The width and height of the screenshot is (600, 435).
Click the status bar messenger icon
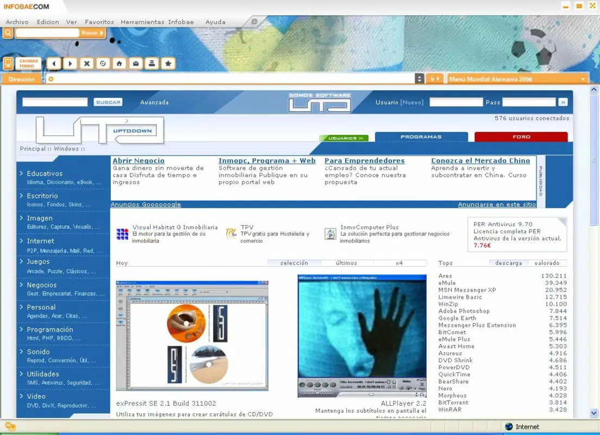point(10,426)
